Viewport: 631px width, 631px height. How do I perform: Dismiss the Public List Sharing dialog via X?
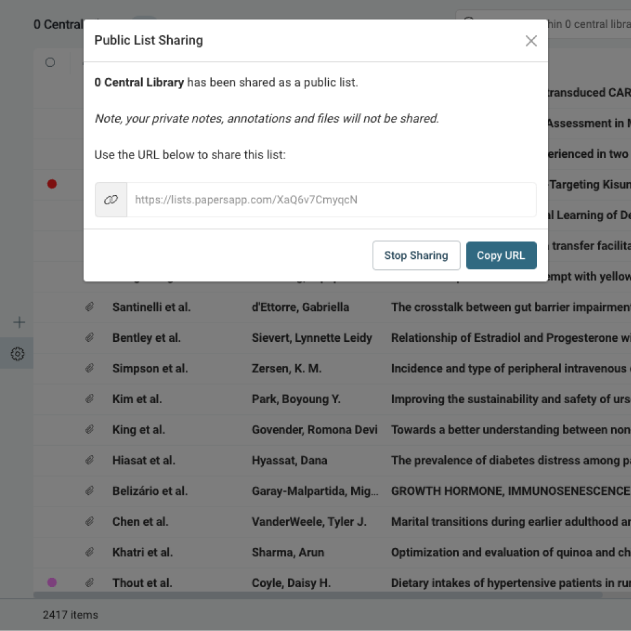click(x=531, y=41)
